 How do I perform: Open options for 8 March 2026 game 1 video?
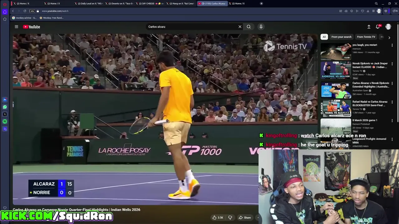pos(392,120)
